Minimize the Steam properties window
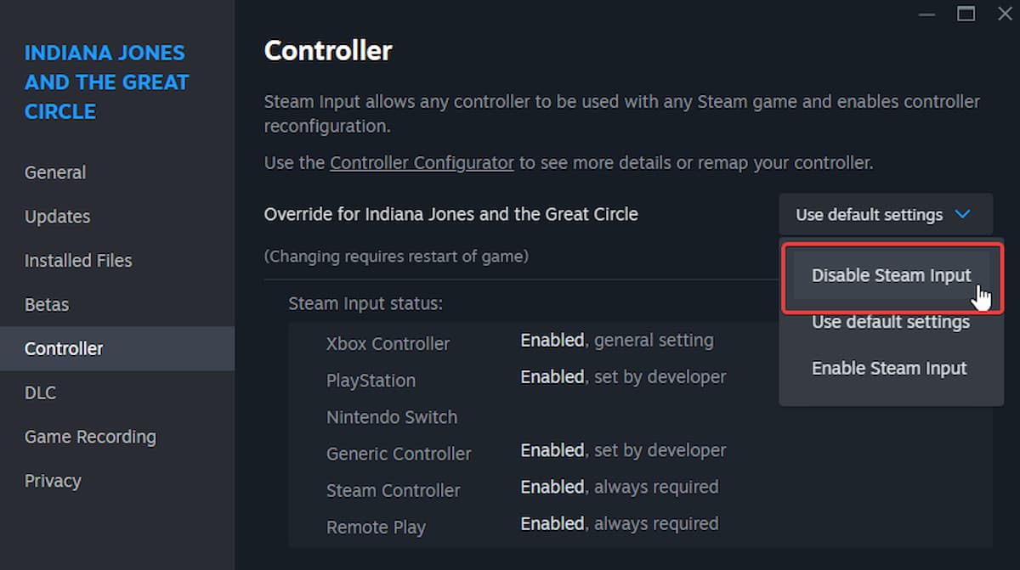 pyautogui.click(x=926, y=14)
